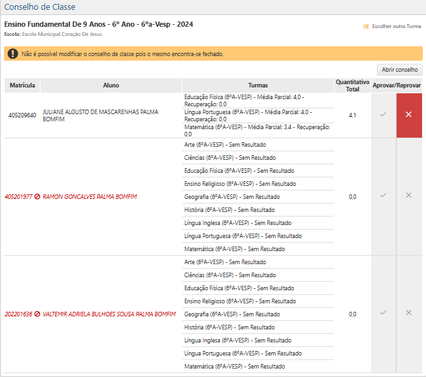The height and width of the screenshot is (377, 426).
Task: Click Ramon's Língua Portuguesa Sem Resultado row
Action: [258, 235]
